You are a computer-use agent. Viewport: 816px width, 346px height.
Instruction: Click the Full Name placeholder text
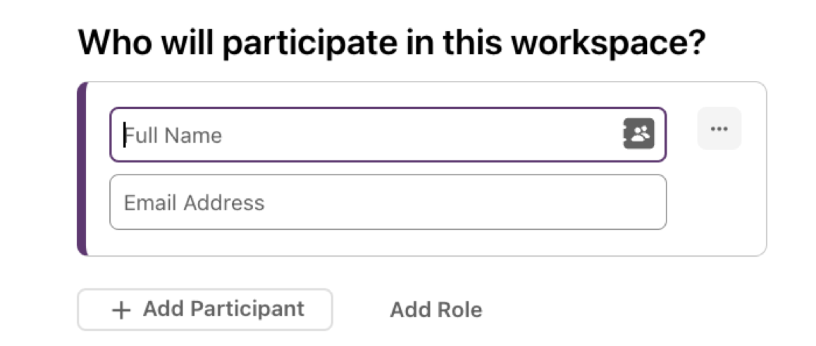pos(173,136)
